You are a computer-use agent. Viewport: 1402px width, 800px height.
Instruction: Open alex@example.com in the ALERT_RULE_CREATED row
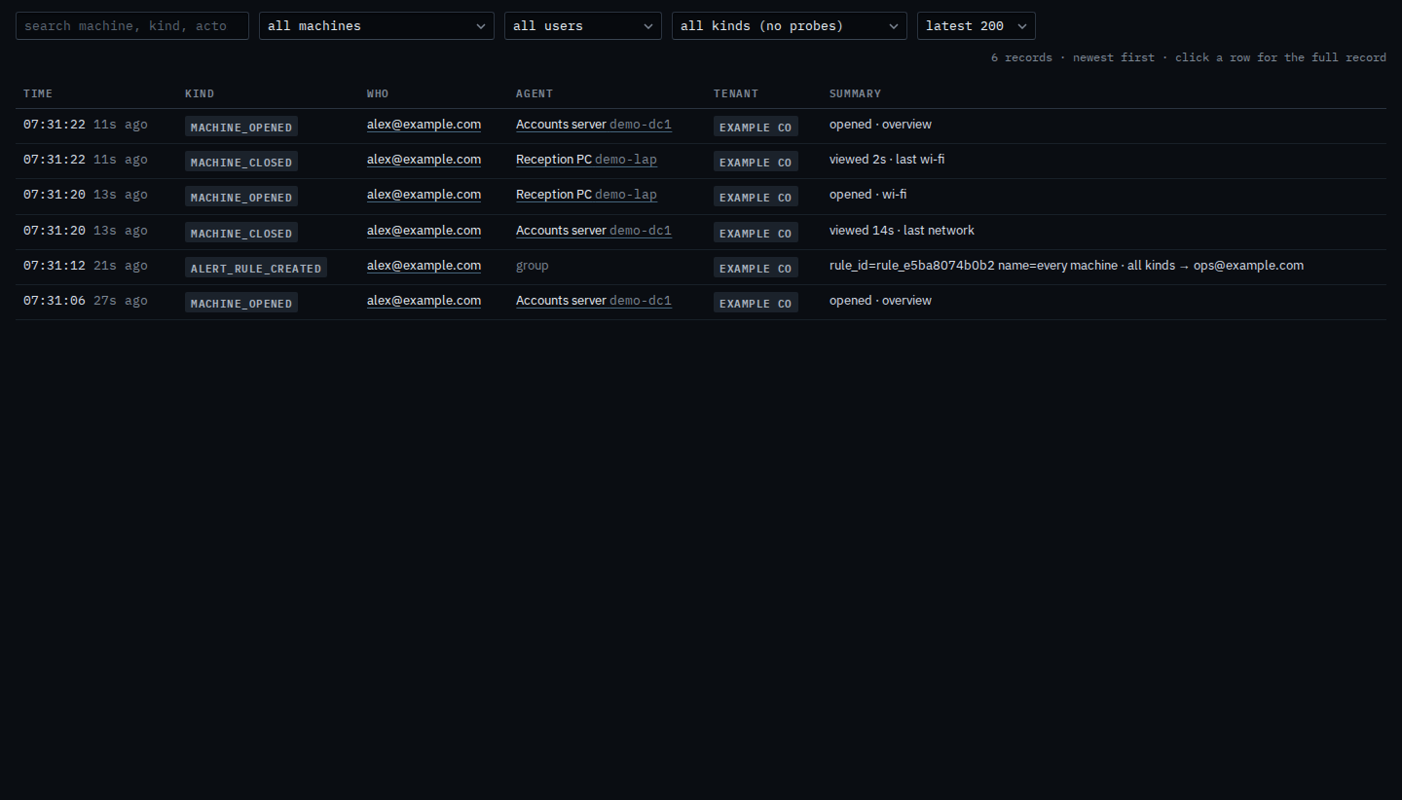[424, 266]
